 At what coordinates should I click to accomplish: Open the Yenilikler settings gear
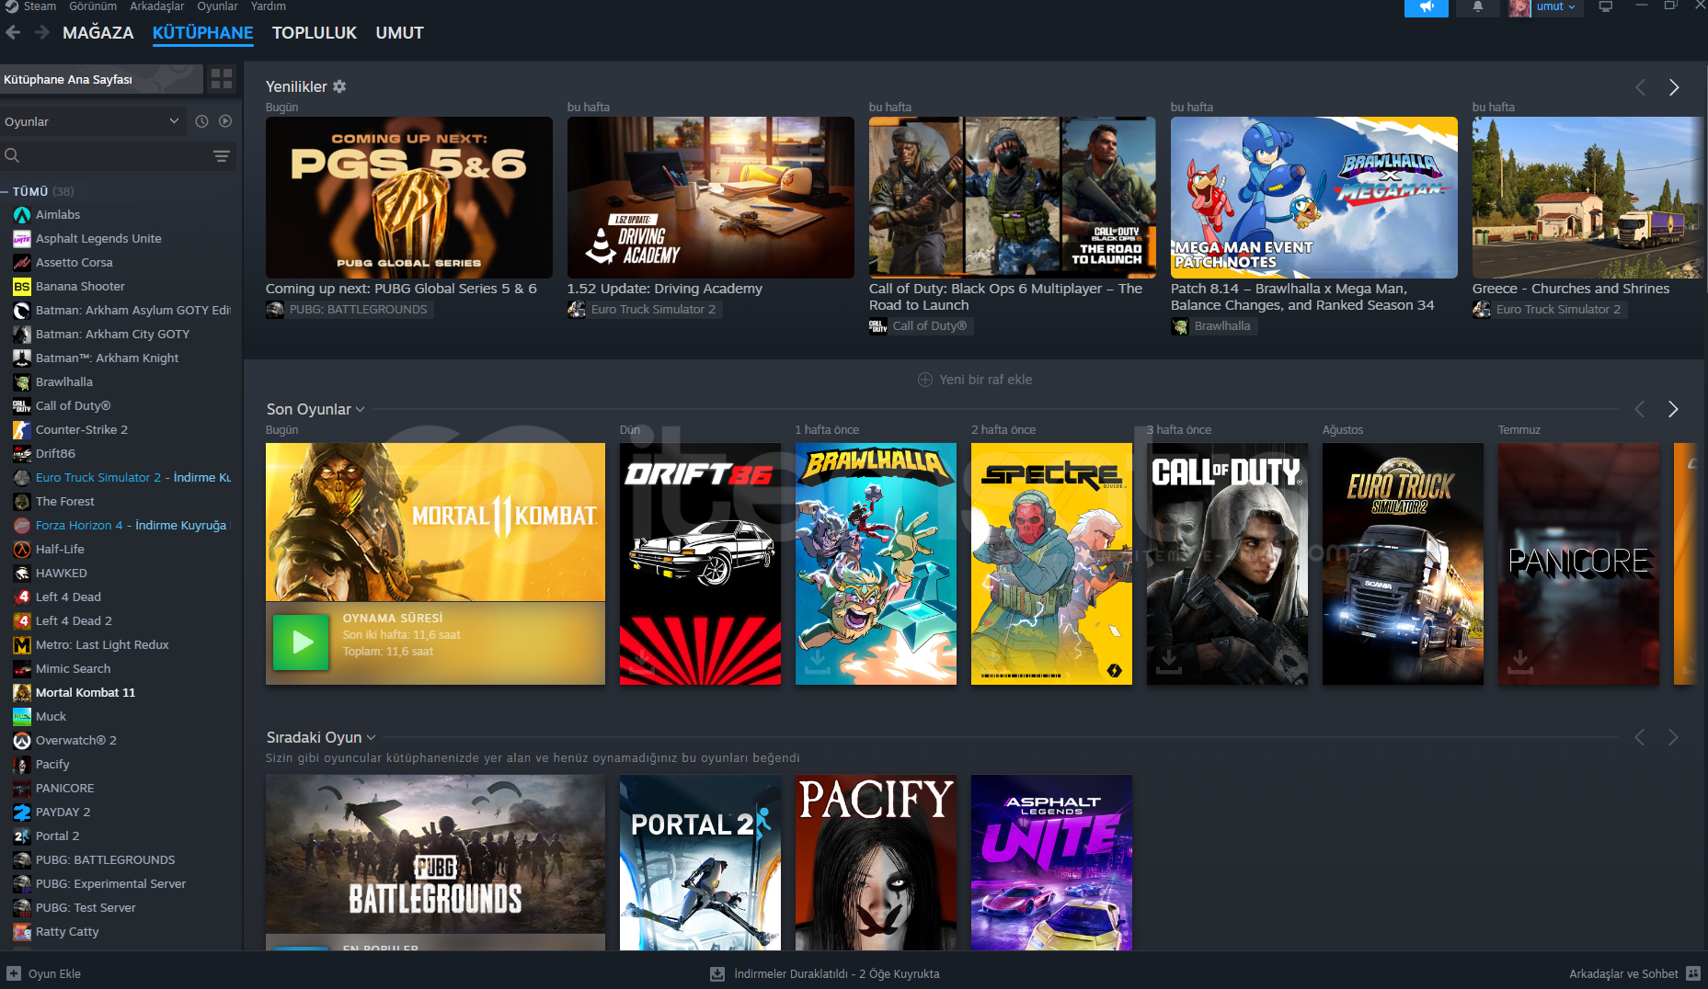tap(339, 86)
